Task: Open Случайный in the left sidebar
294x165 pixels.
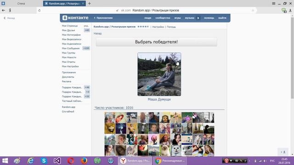Action: tap(68, 111)
